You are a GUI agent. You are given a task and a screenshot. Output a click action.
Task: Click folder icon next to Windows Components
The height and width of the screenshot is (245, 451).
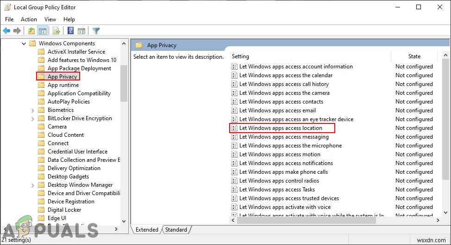[x=33, y=43]
